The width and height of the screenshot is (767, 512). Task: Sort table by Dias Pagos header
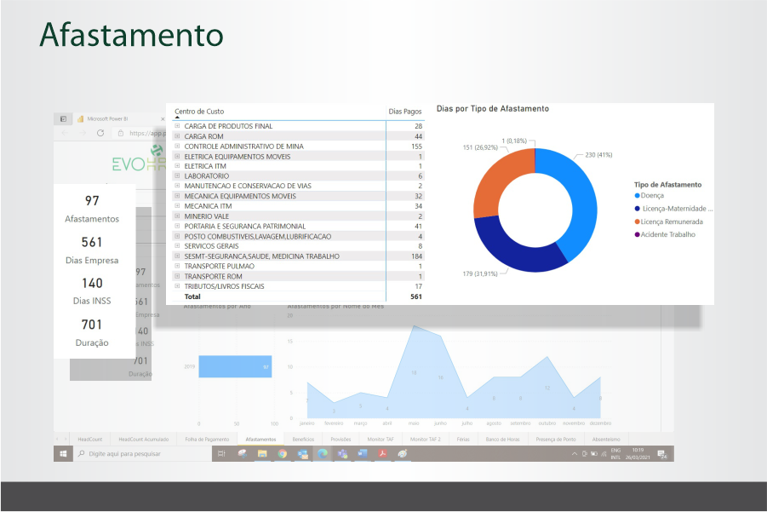coord(405,112)
